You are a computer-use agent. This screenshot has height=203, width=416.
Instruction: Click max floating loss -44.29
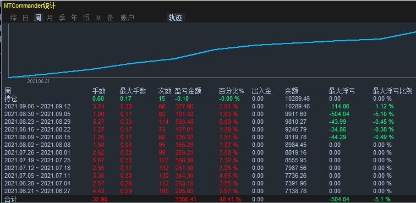pyautogui.click(x=337, y=137)
